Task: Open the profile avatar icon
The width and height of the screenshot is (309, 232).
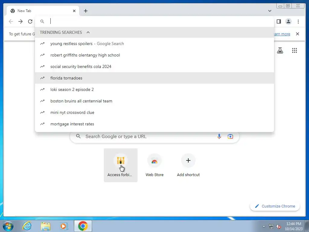Action: 288,21
